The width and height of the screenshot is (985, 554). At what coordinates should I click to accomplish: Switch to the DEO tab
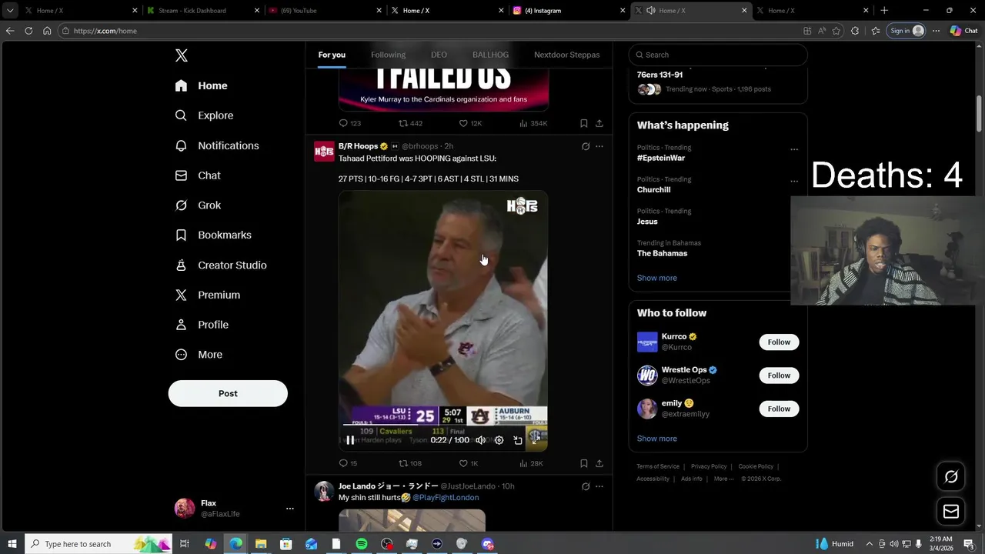439,55
